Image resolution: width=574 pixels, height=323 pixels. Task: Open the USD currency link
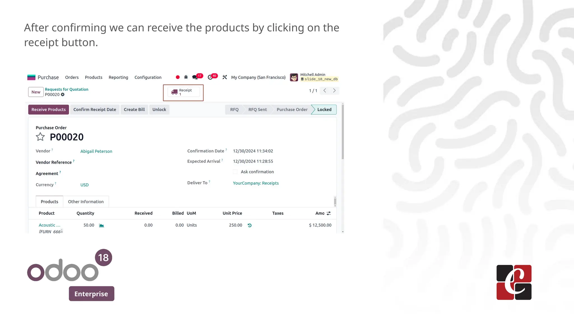84,185
